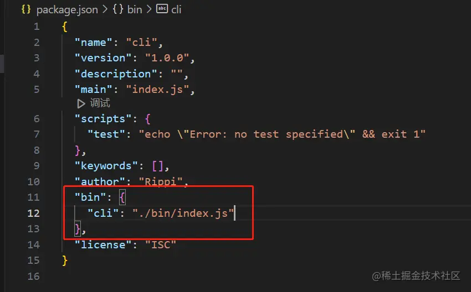Viewport: 471px width, 292px height.
Task: Open the bin breadcrumb segment
Action: 135,9
